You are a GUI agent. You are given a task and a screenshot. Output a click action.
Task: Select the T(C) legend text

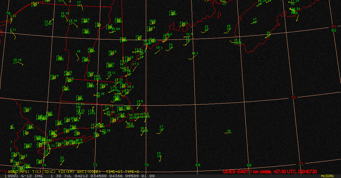click(x=37, y=172)
